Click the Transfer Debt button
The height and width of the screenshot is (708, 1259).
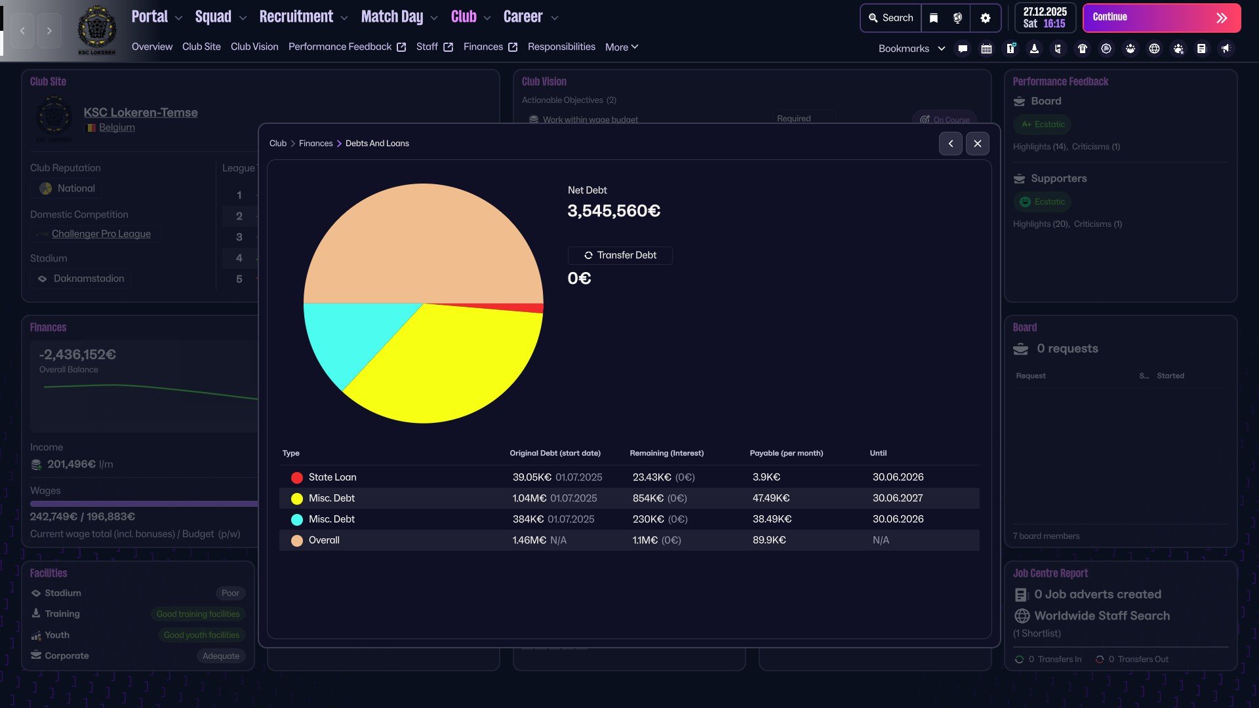(620, 256)
